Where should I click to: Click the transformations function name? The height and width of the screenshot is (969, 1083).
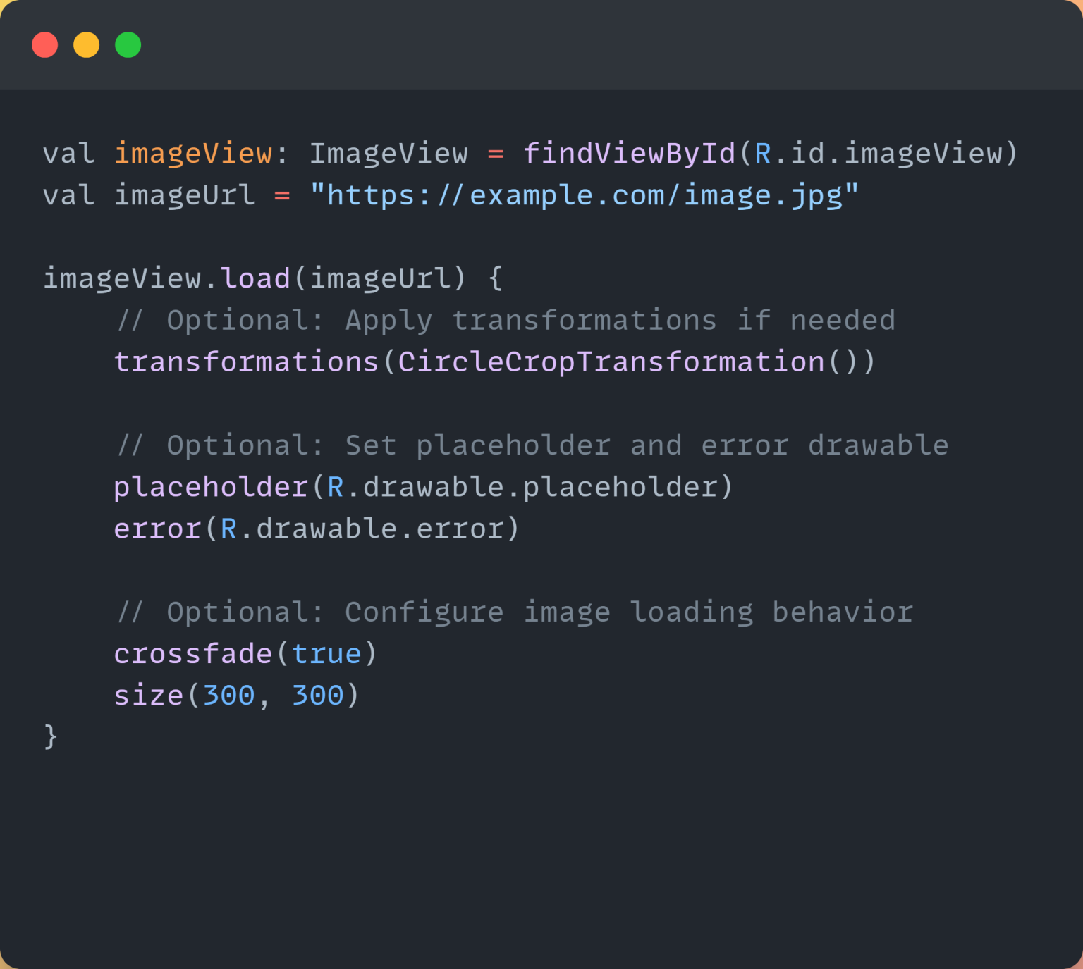tap(245, 361)
